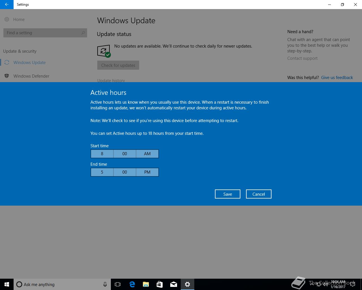Screen dimensions: 362x290
Task: Open the start time AM selector
Action: [147, 154]
